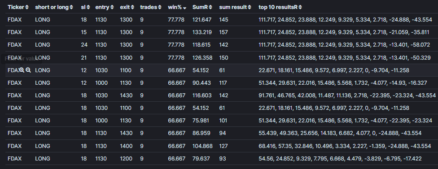Image resolution: width=438 pixels, height=169 pixels.
Task: Click the short or long sort arrows
Action: tap(71, 7)
